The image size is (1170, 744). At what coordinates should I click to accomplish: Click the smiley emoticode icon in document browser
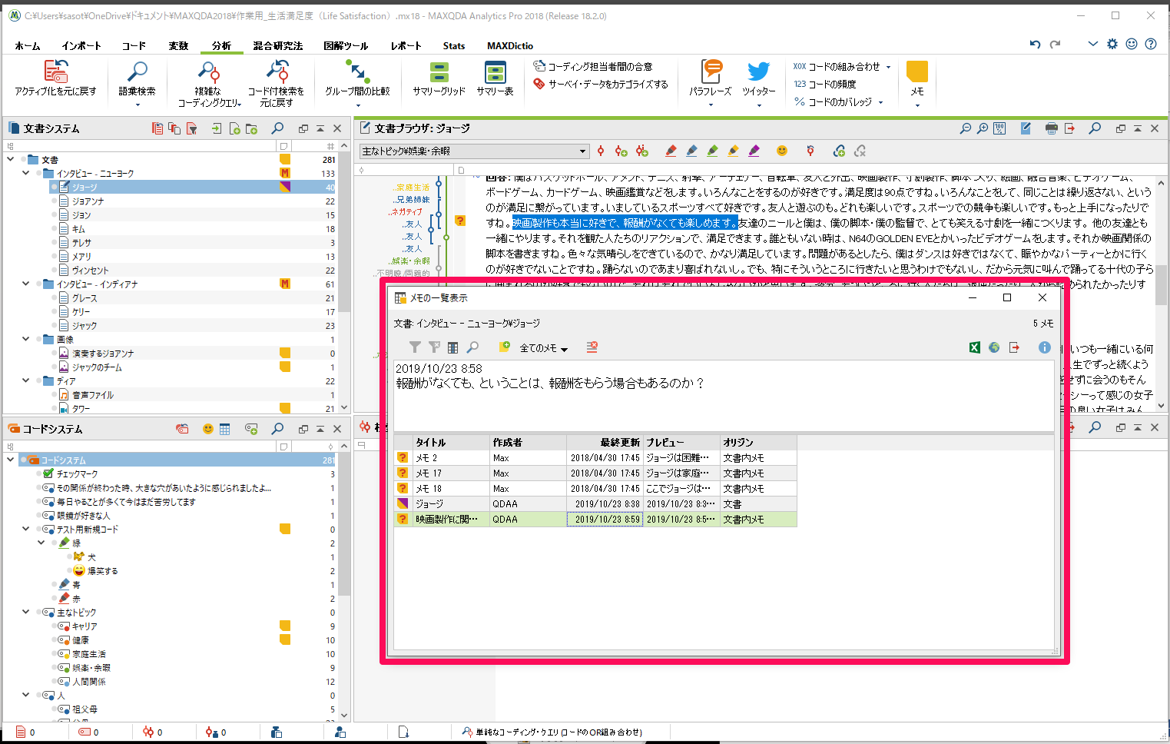click(782, 151)
